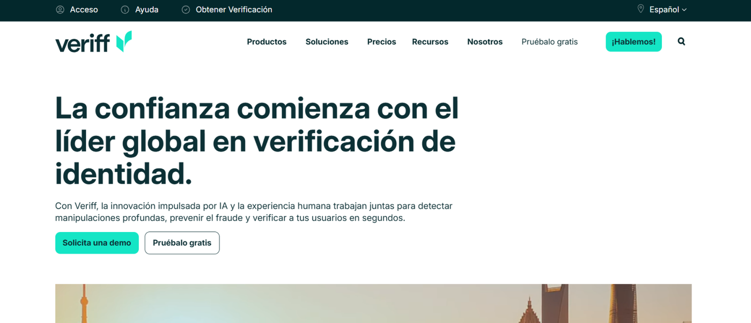
Task: Click the city skyline hero image
Action: (x=373, y=303)
